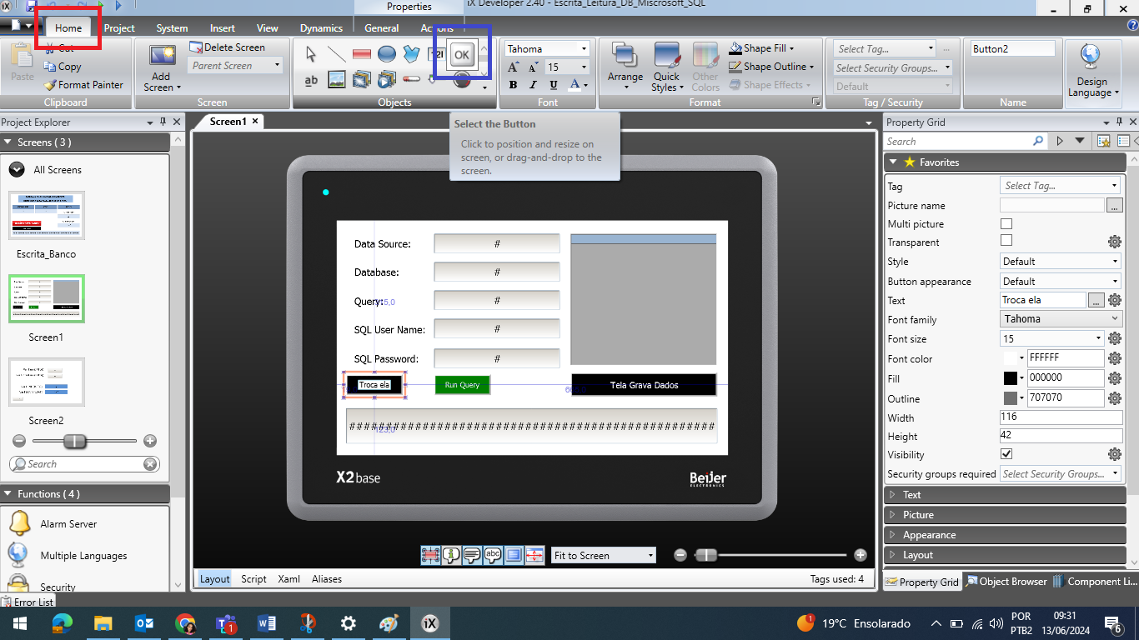The image size is (1139, 640).
Task: Choose the Picture object in Objects gallery
Action: point(336,80)
